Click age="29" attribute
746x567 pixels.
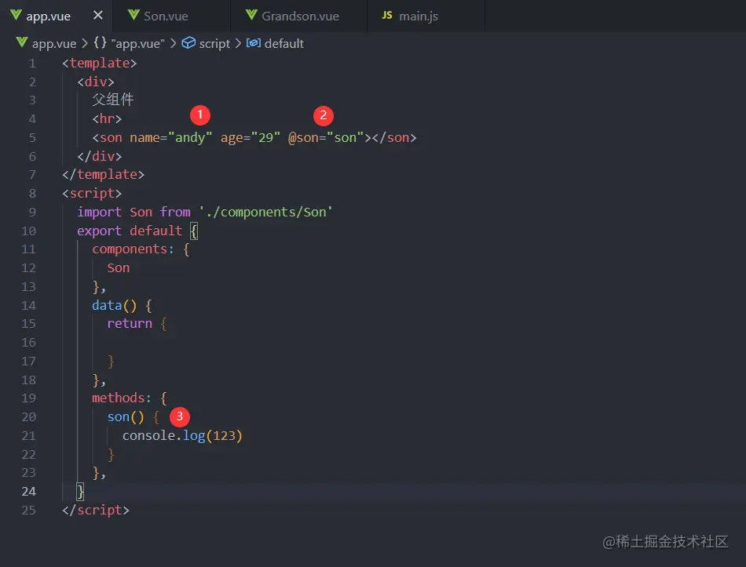point(250,138)
